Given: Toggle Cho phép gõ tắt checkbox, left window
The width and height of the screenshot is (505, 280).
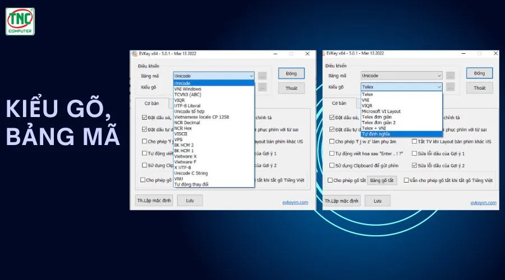Looking at the screenshot, I should point(143,180).
